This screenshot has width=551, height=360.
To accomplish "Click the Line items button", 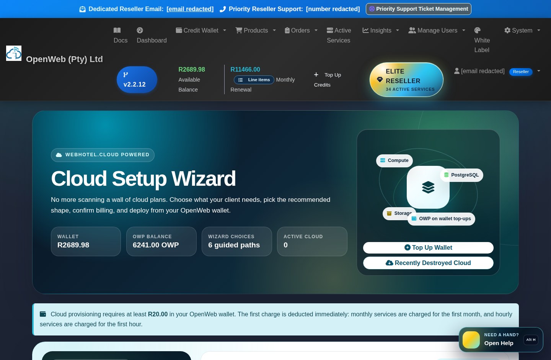I will point(254,80).
